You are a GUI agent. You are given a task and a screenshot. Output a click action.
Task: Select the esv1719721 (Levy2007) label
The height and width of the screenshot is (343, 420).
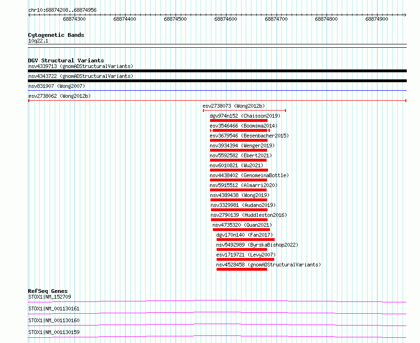(246, 255)
